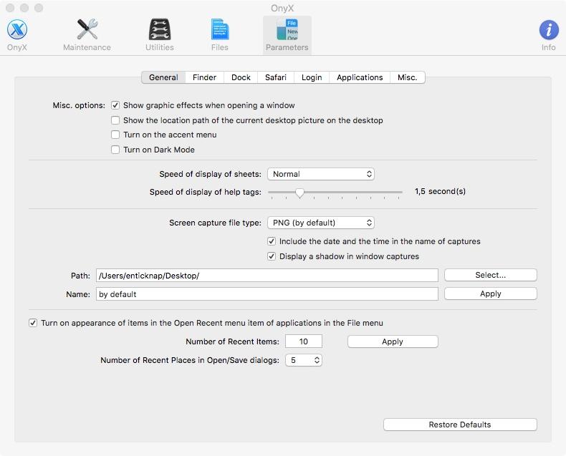Switch to the Misc. tab
Image resolution: width=566 pixels, height=456 pixels.
click(408, 77)
